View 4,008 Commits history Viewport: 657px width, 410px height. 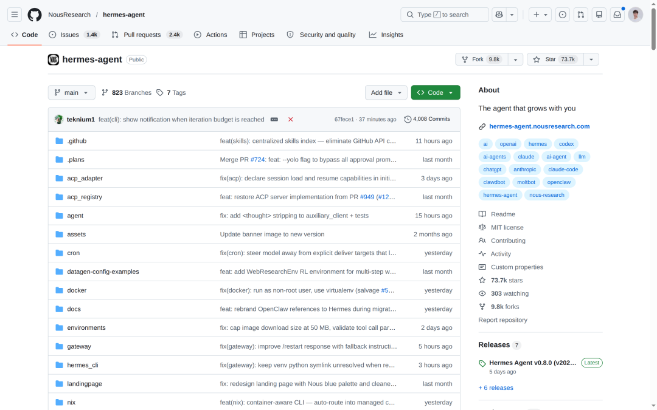click(x=428, y=119)
